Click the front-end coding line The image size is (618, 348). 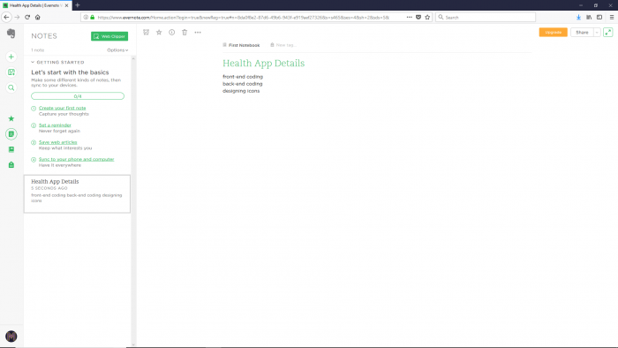coord(243,77)
